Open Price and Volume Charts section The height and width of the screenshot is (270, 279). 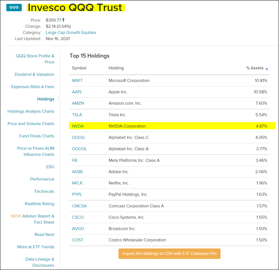click(x=31, y=124)
